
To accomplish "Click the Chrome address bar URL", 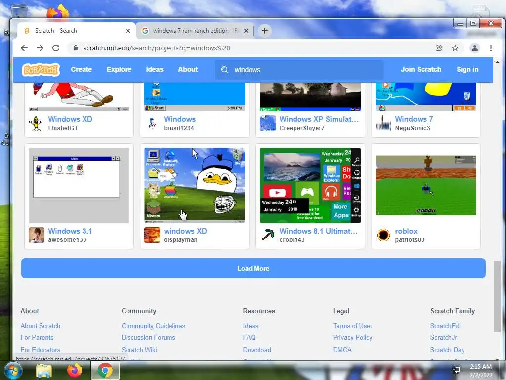I will [157, 48].
